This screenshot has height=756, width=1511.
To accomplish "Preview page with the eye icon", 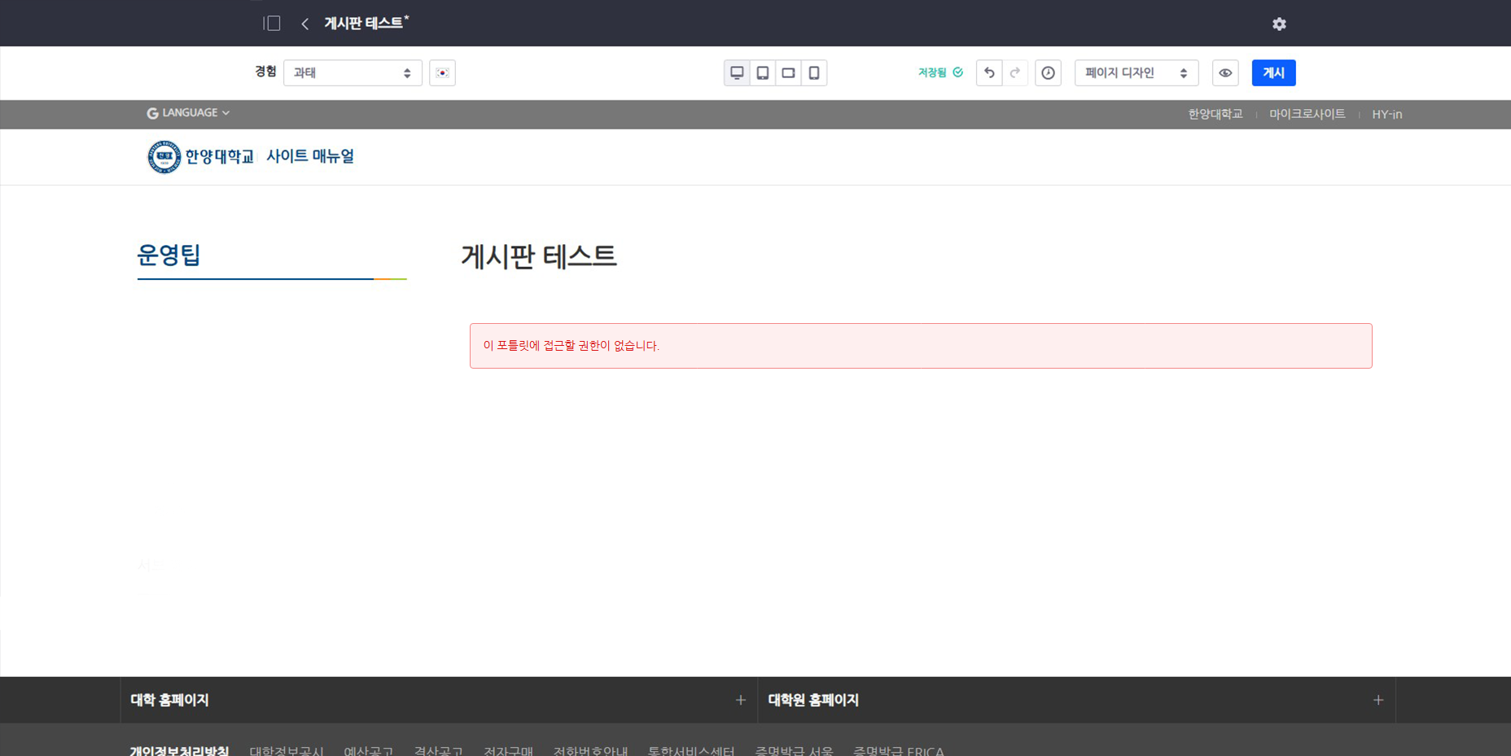I will (x=1225, y=73).
